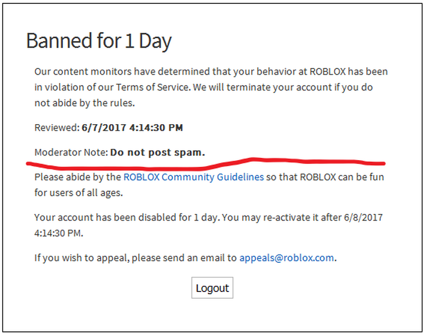Image resolution: width=424 pixels, height=333 pixels.
Task: Click the 'not abide by the rules.' line
Action: click(85, 103)
